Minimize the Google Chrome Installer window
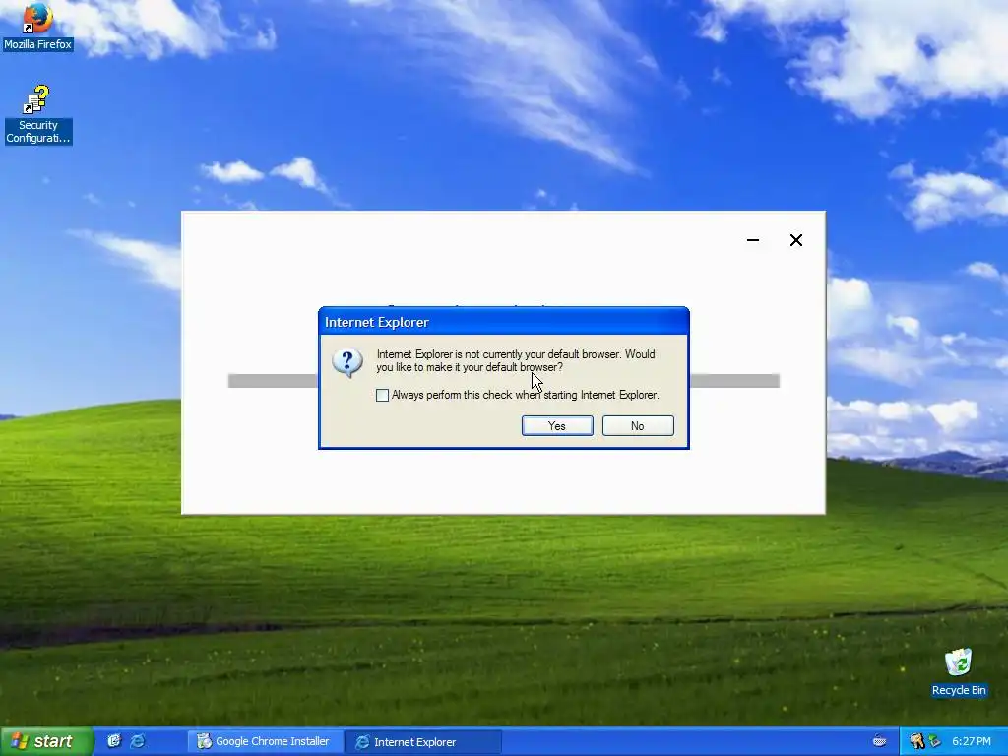The width and height of the screenshot is (1008, 756). pyautogui.click(x=753, y=240)
